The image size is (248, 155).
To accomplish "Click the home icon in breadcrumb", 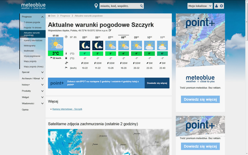I will (49, 16).
